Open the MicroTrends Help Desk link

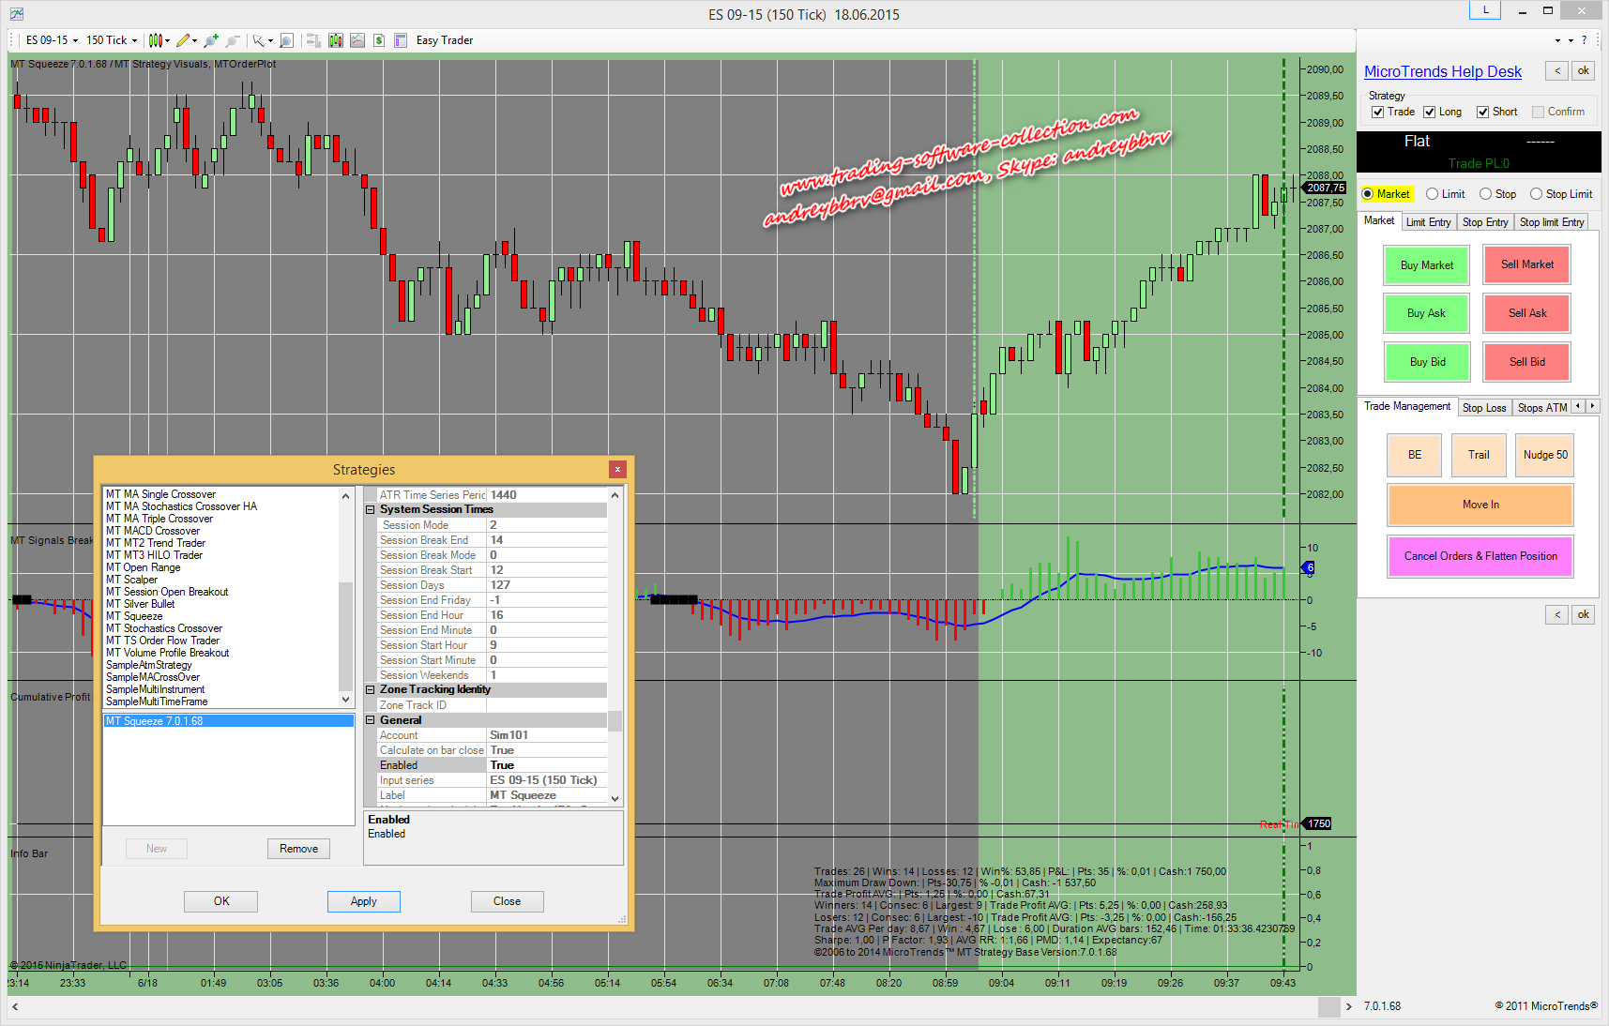tap(1442, 72)
